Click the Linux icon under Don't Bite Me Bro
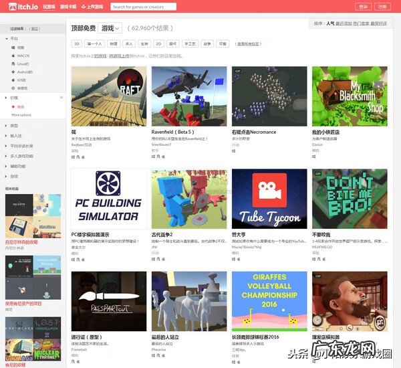 click(319, 259)
